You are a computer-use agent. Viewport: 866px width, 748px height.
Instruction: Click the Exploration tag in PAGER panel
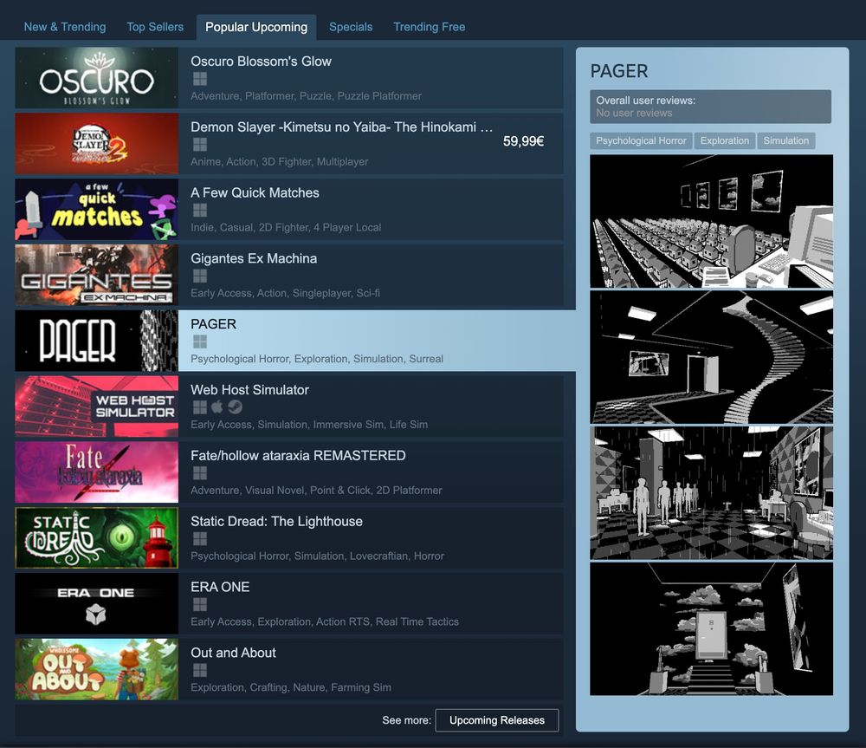[725, 141]
